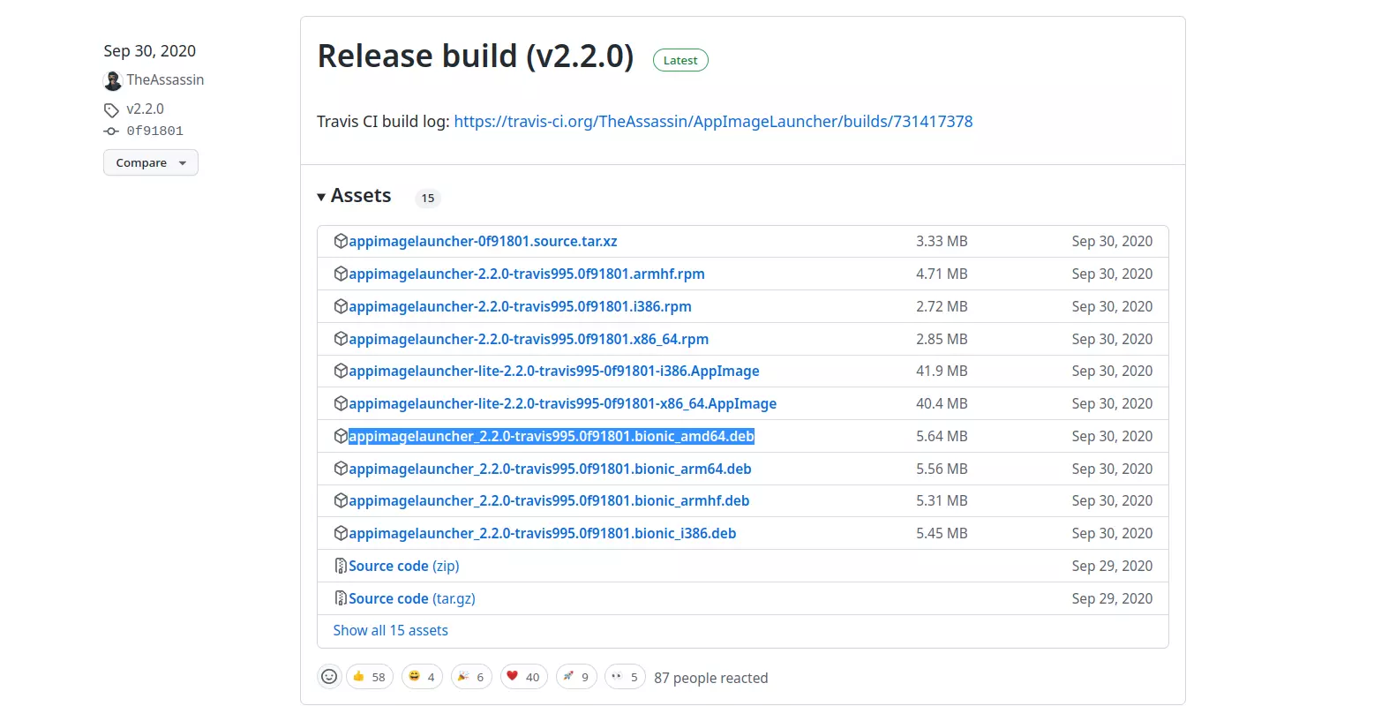Download Source code (zip)
This screenshot has width=1374, height=721.
(404, 566)
